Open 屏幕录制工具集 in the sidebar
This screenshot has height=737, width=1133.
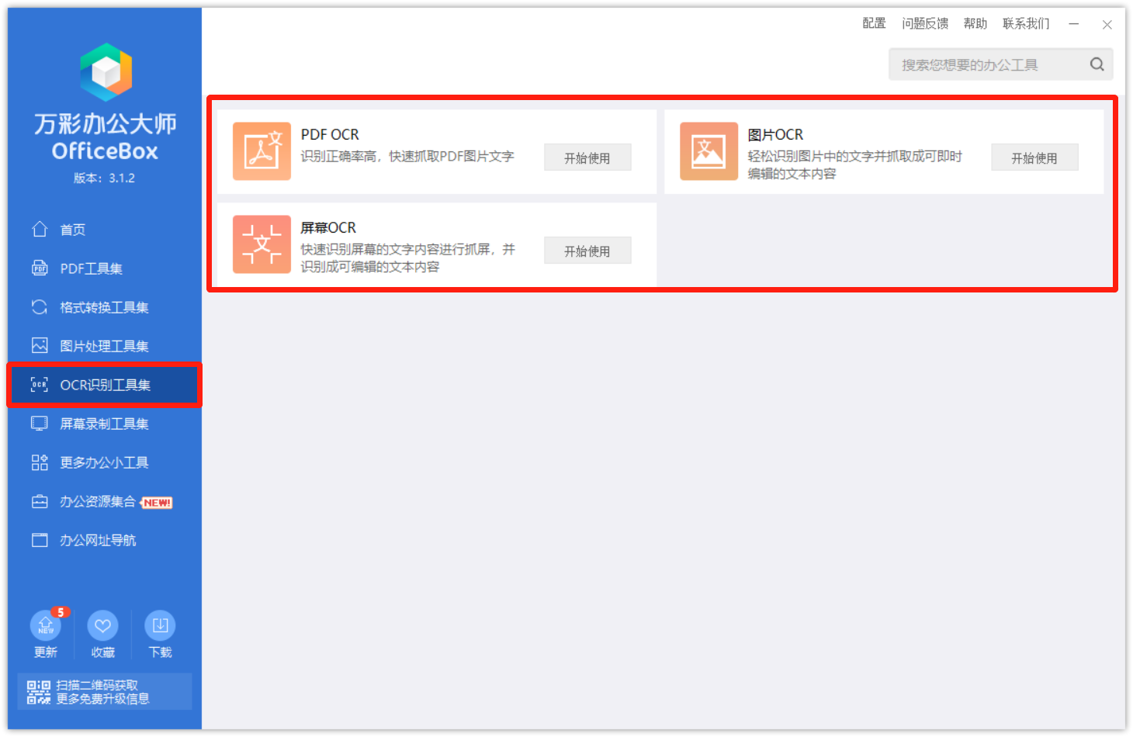105,423
